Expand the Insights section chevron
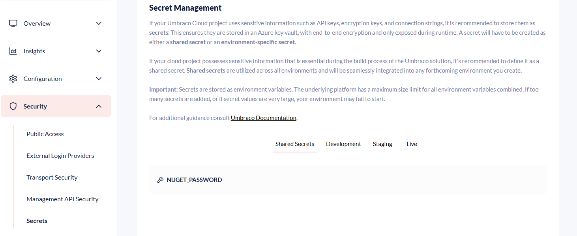The width and height of the screenshot is (577, 236). [x=99, y=51]
